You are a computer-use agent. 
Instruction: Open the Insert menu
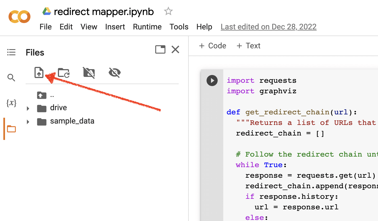tap(115, 27)
